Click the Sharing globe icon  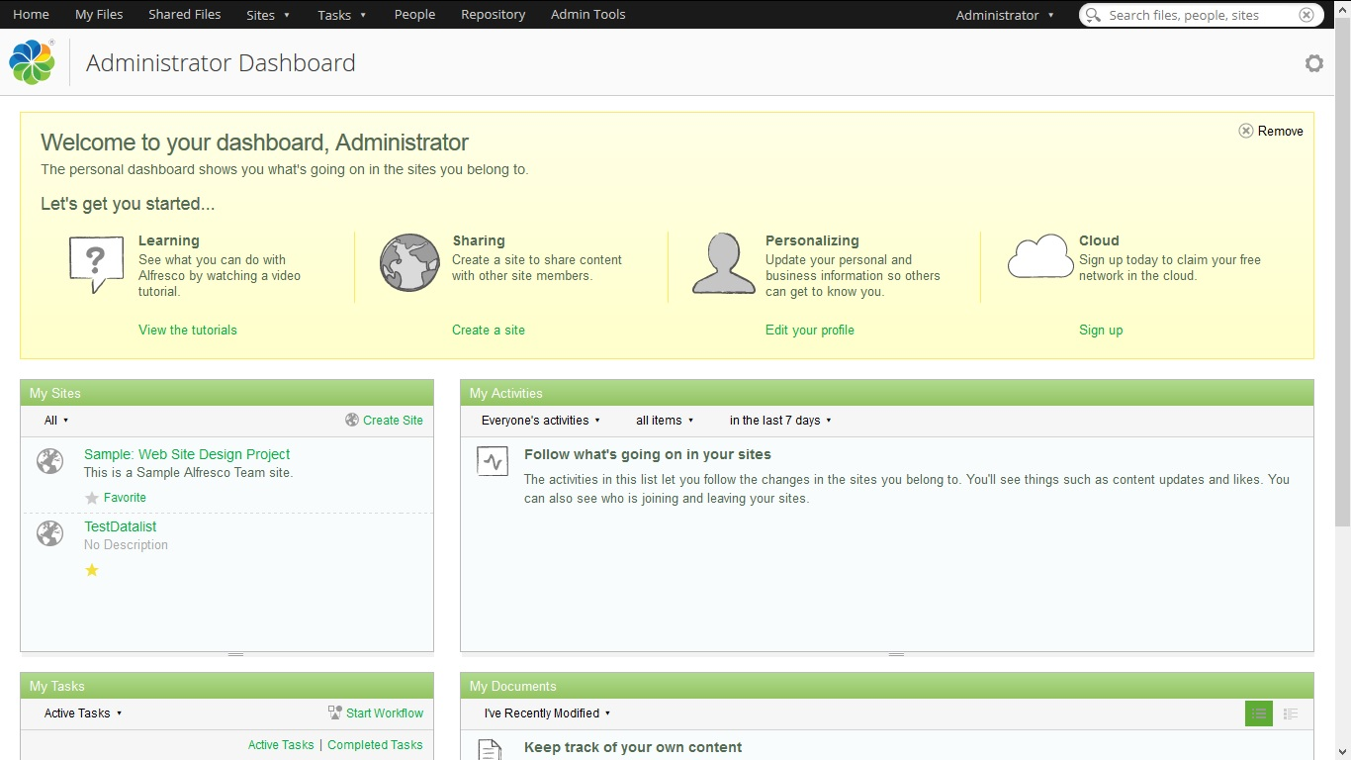(409, 263)
